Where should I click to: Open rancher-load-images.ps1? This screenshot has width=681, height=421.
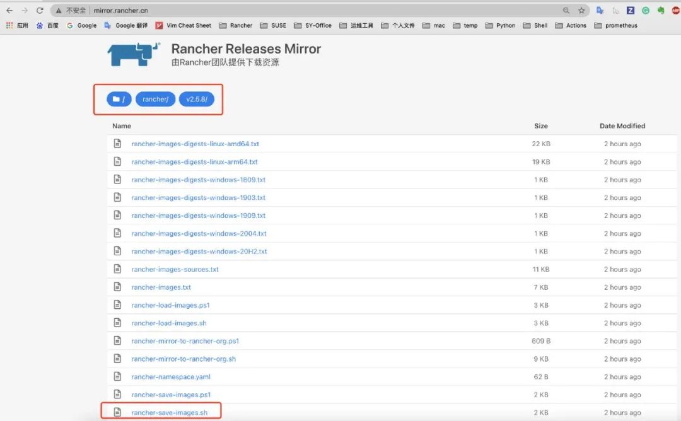[x=170, y=305]
